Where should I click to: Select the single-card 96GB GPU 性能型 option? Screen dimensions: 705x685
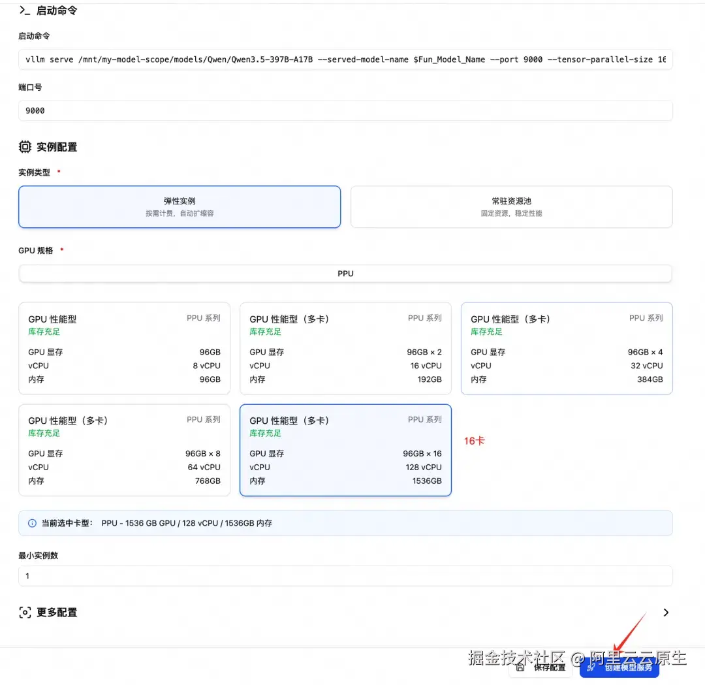124,348
